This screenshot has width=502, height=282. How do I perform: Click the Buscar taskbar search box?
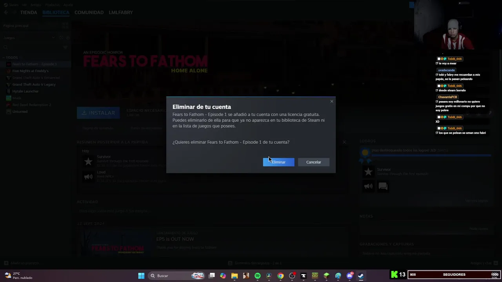177,276
